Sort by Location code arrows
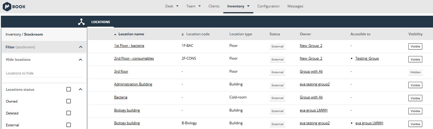The height and width of the screenshot is (129, 433). [183, 34]
